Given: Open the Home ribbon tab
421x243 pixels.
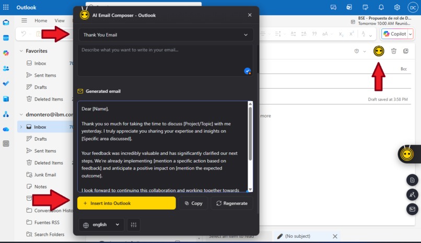Looking at the screenshot, I should click(41, 20).
